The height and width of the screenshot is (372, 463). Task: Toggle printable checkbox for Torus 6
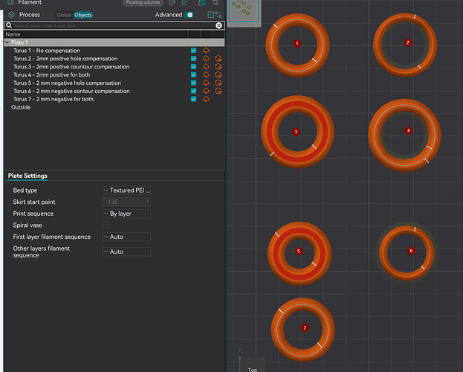[x=194, y=91]
